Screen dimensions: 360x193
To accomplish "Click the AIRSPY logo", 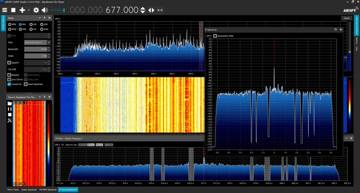I will [350, 10].
